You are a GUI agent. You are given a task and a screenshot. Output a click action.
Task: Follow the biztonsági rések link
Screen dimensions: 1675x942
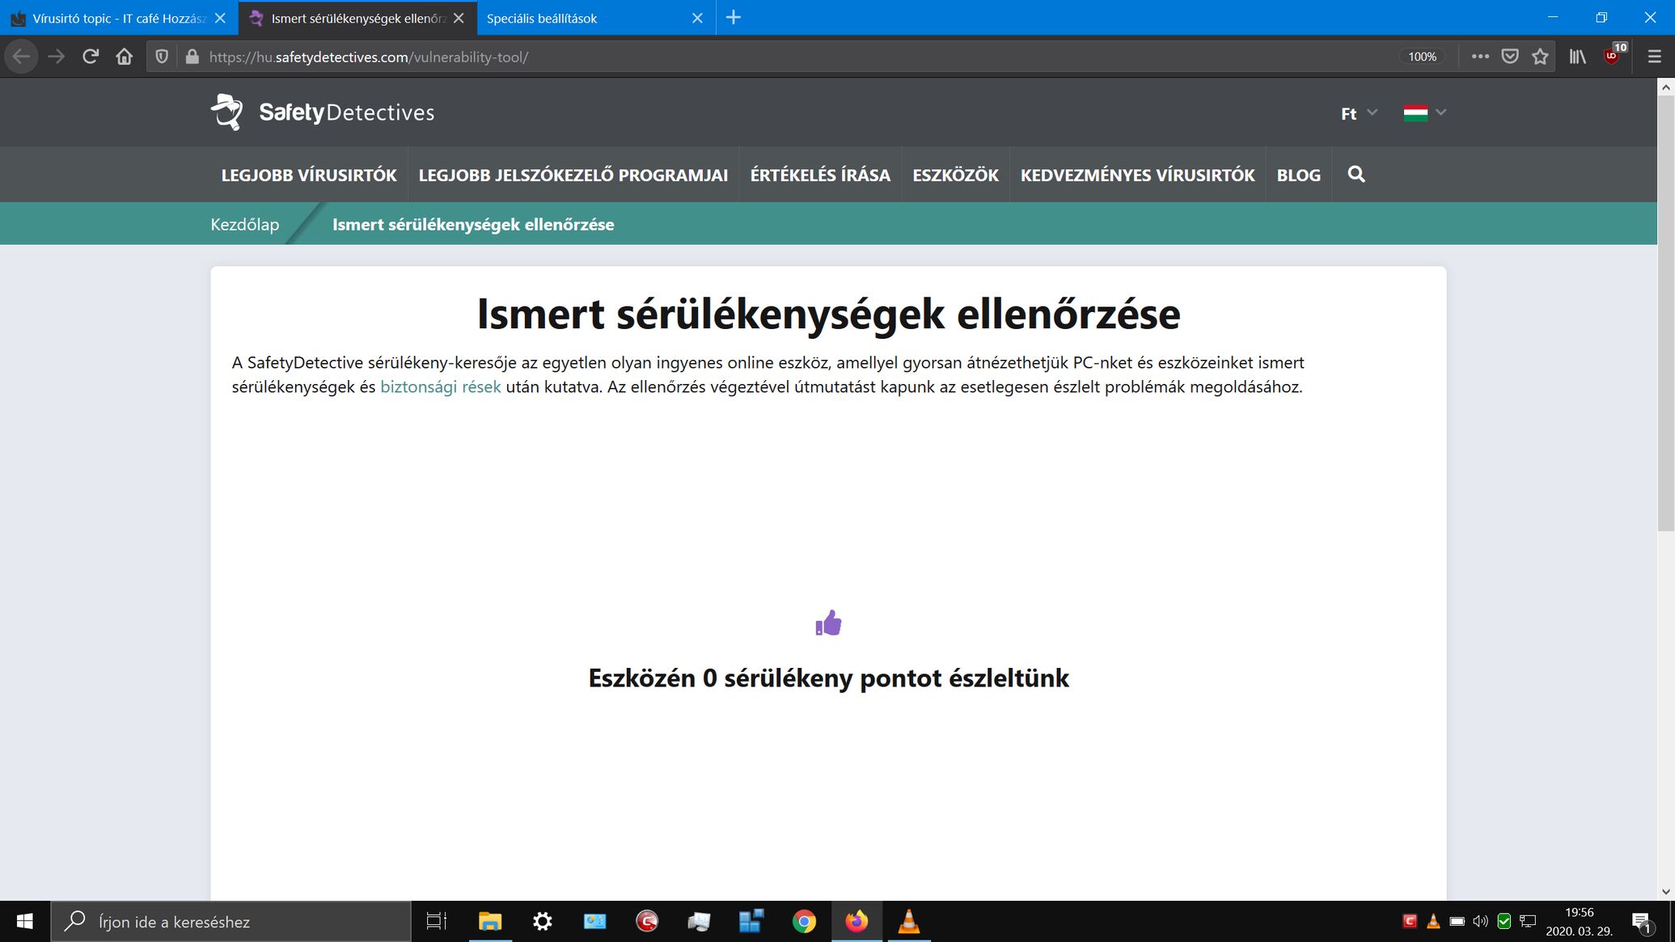coord(441,387)
